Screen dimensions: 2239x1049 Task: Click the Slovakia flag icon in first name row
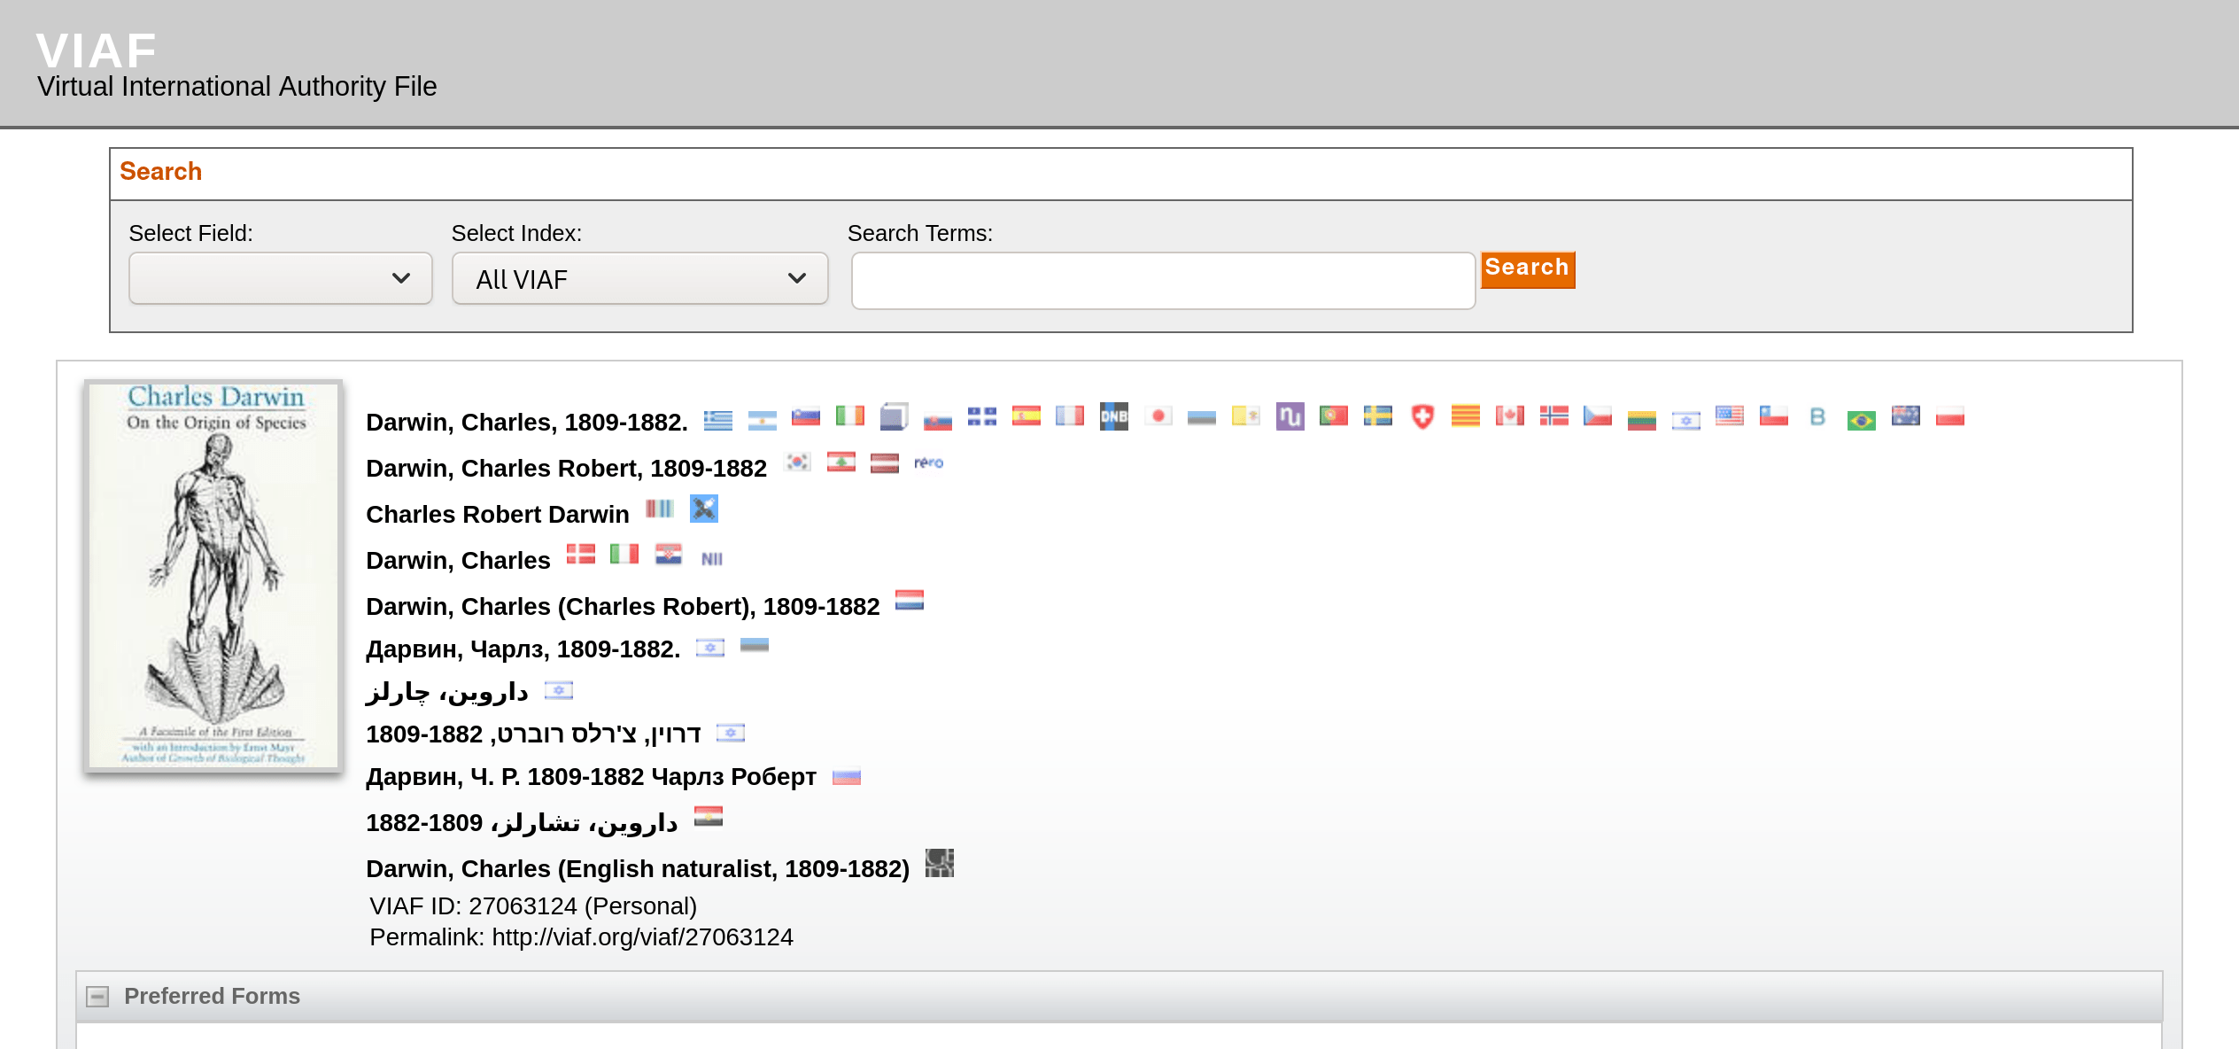tap(937, 420)
